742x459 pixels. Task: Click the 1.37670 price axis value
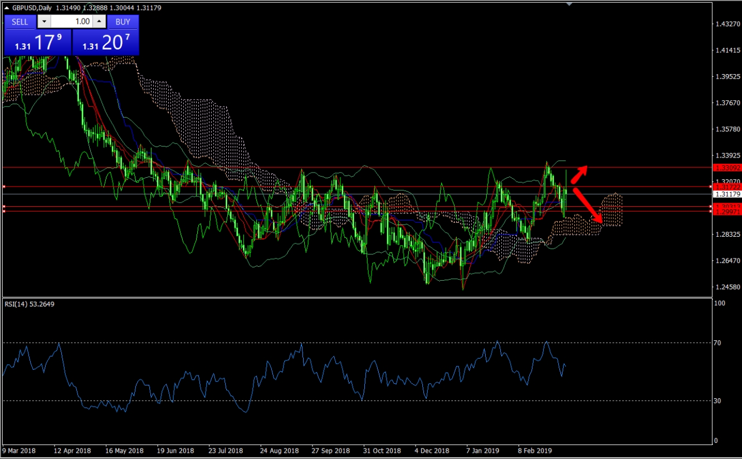727,103
